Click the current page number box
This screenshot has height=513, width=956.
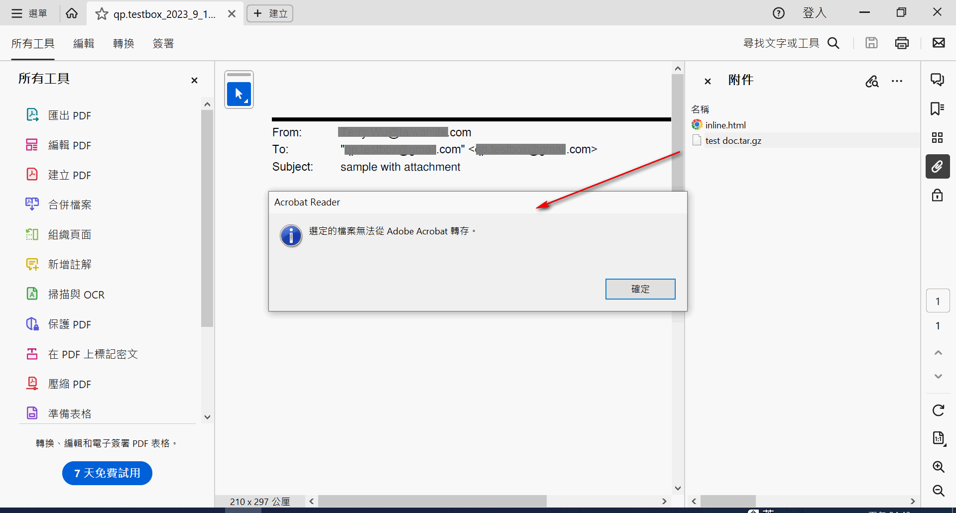(938, 301)
